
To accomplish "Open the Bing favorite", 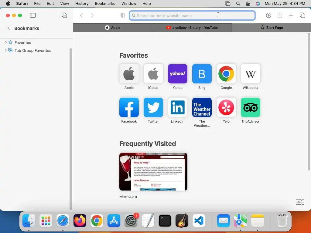I will tap(202, 74).
